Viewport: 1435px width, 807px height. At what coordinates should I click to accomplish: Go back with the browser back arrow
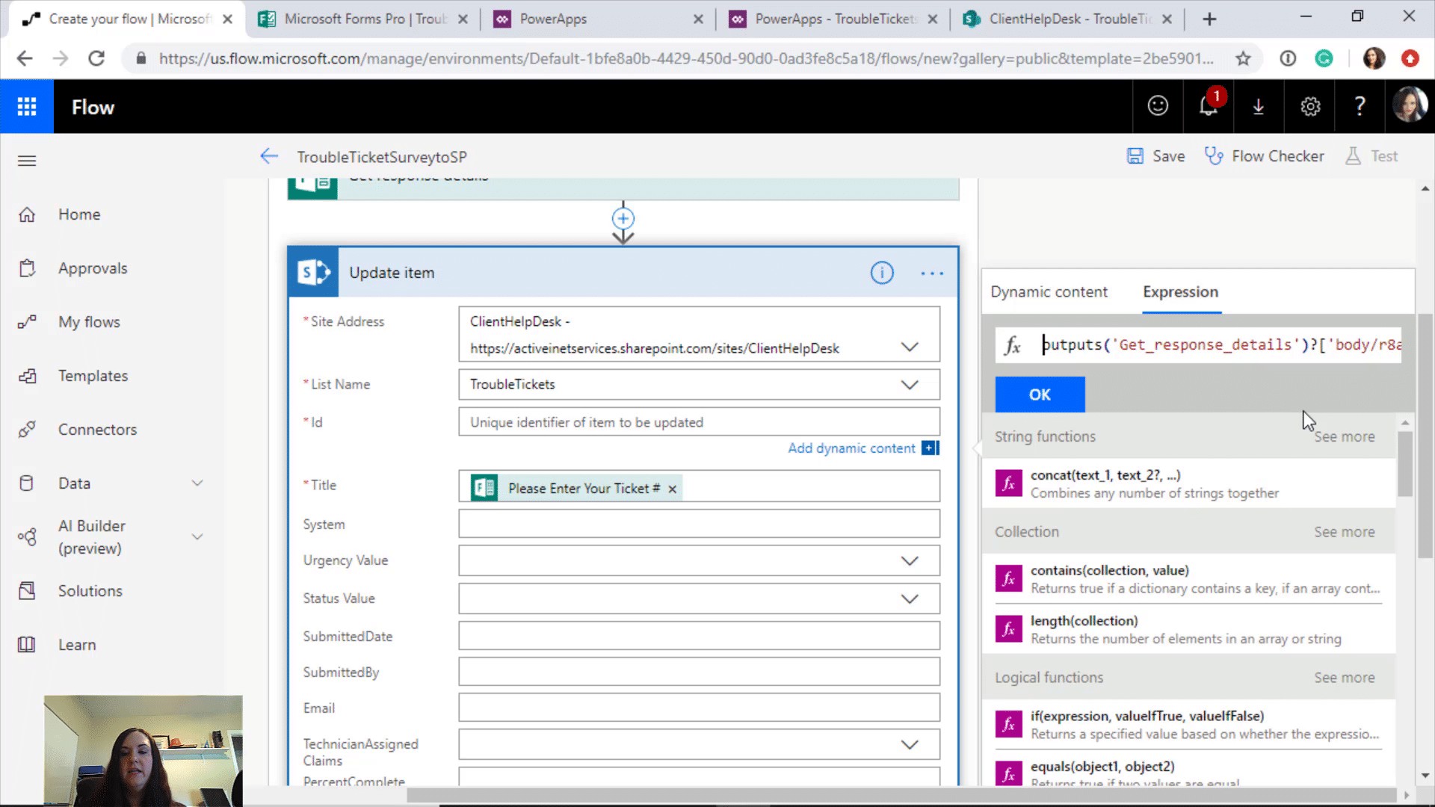tap(25, 58)
